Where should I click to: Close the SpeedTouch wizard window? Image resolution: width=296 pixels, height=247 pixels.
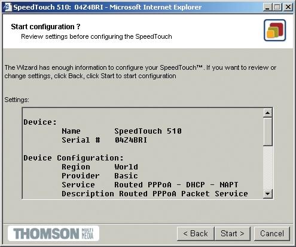tap(288, 8)
